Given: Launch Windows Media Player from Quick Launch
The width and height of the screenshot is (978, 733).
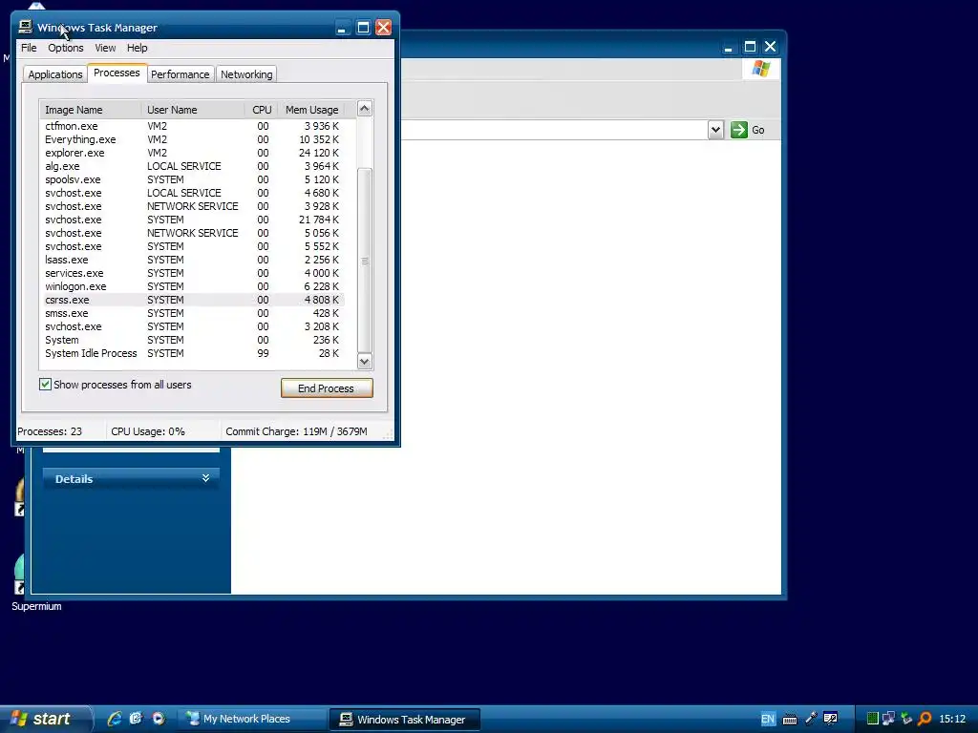Looking at the screenshot, I should (x=159, y=719).
